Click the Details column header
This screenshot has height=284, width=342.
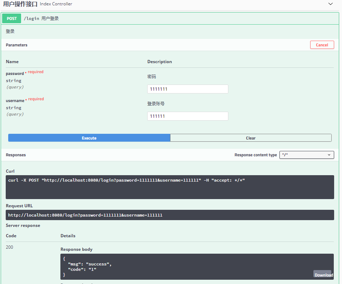68,236
